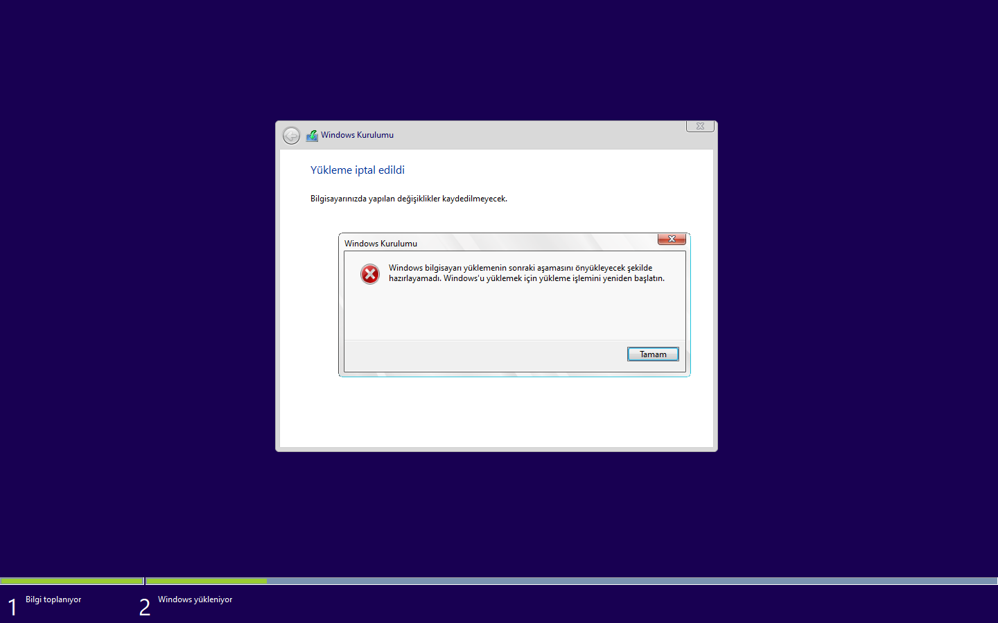Click the red error icon in dialog
This screenshot has width=998, height=623.
click(x=370, y=274)
